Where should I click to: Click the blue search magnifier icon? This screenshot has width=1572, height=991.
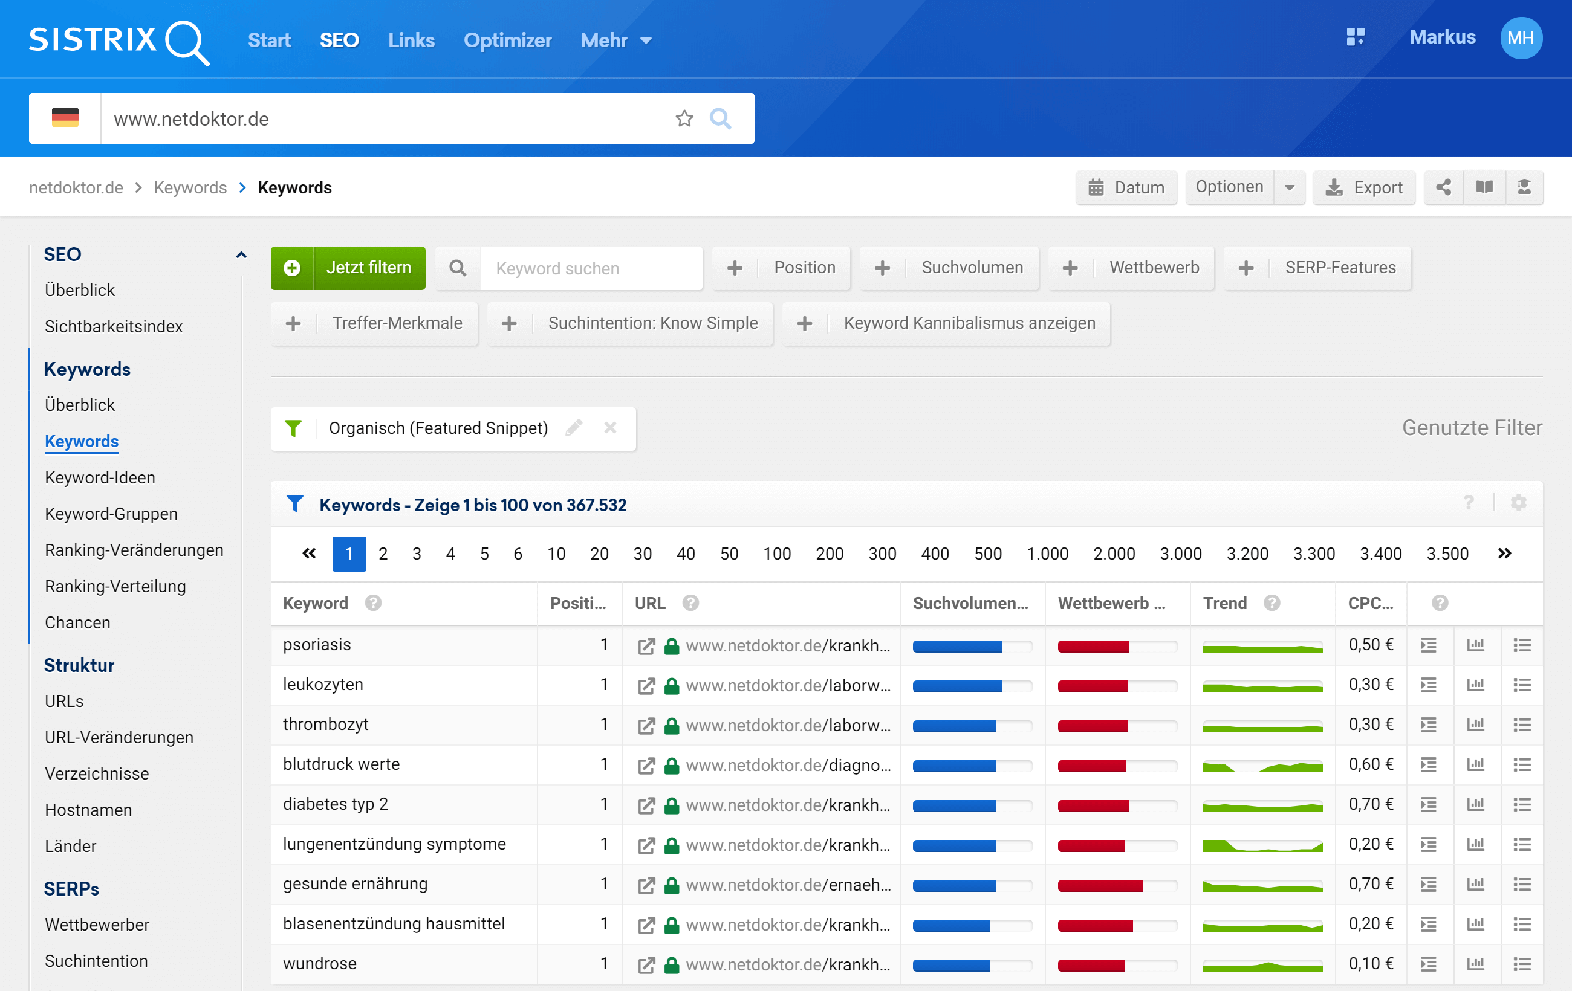[x=720, y=118]
